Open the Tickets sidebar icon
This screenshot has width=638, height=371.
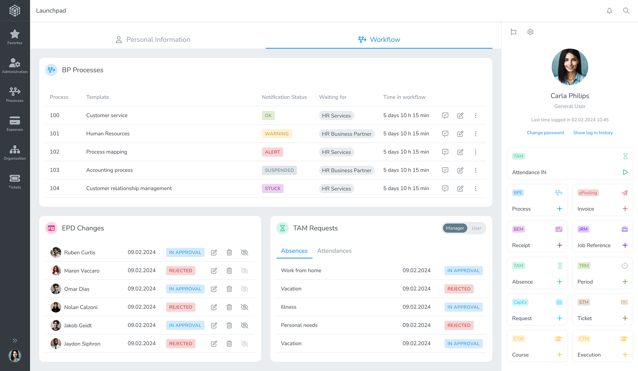coord(15,181)
